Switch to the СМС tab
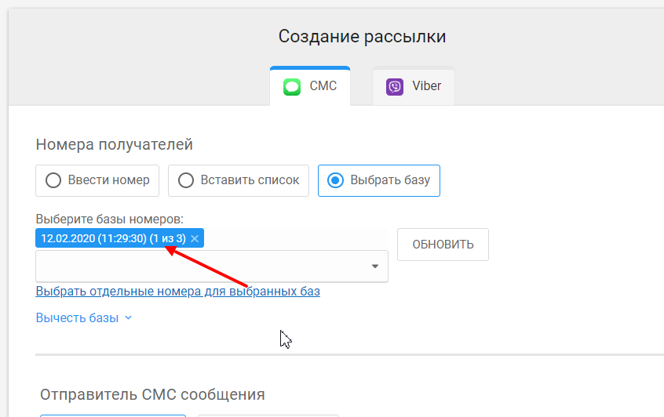This screenshot has width=664, height=417. tap(310, 86)
